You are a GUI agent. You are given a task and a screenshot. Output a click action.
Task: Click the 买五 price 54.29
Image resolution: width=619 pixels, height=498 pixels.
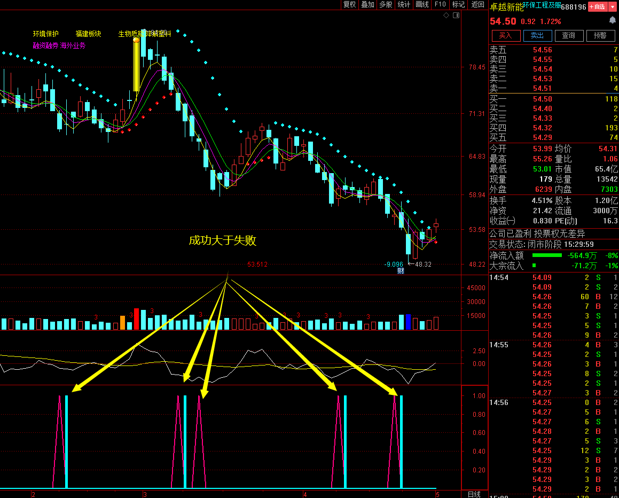point(543,137)
